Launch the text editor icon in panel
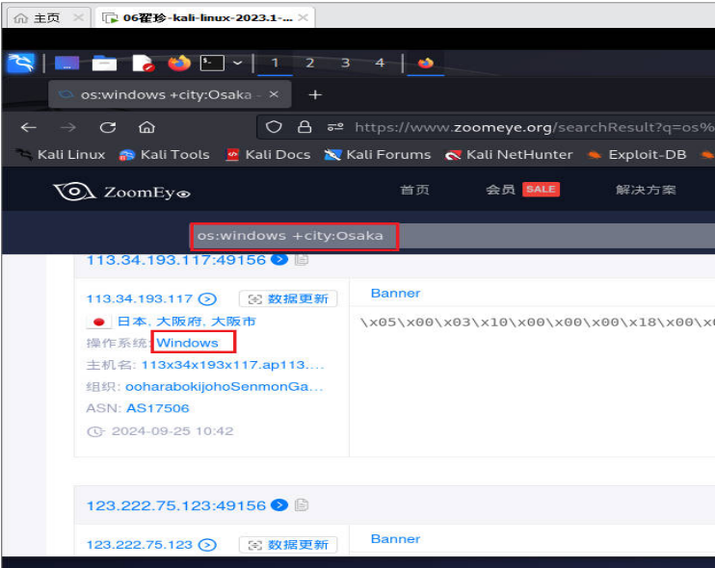Viewport: 715px width, 568px height. coord(144,63)
